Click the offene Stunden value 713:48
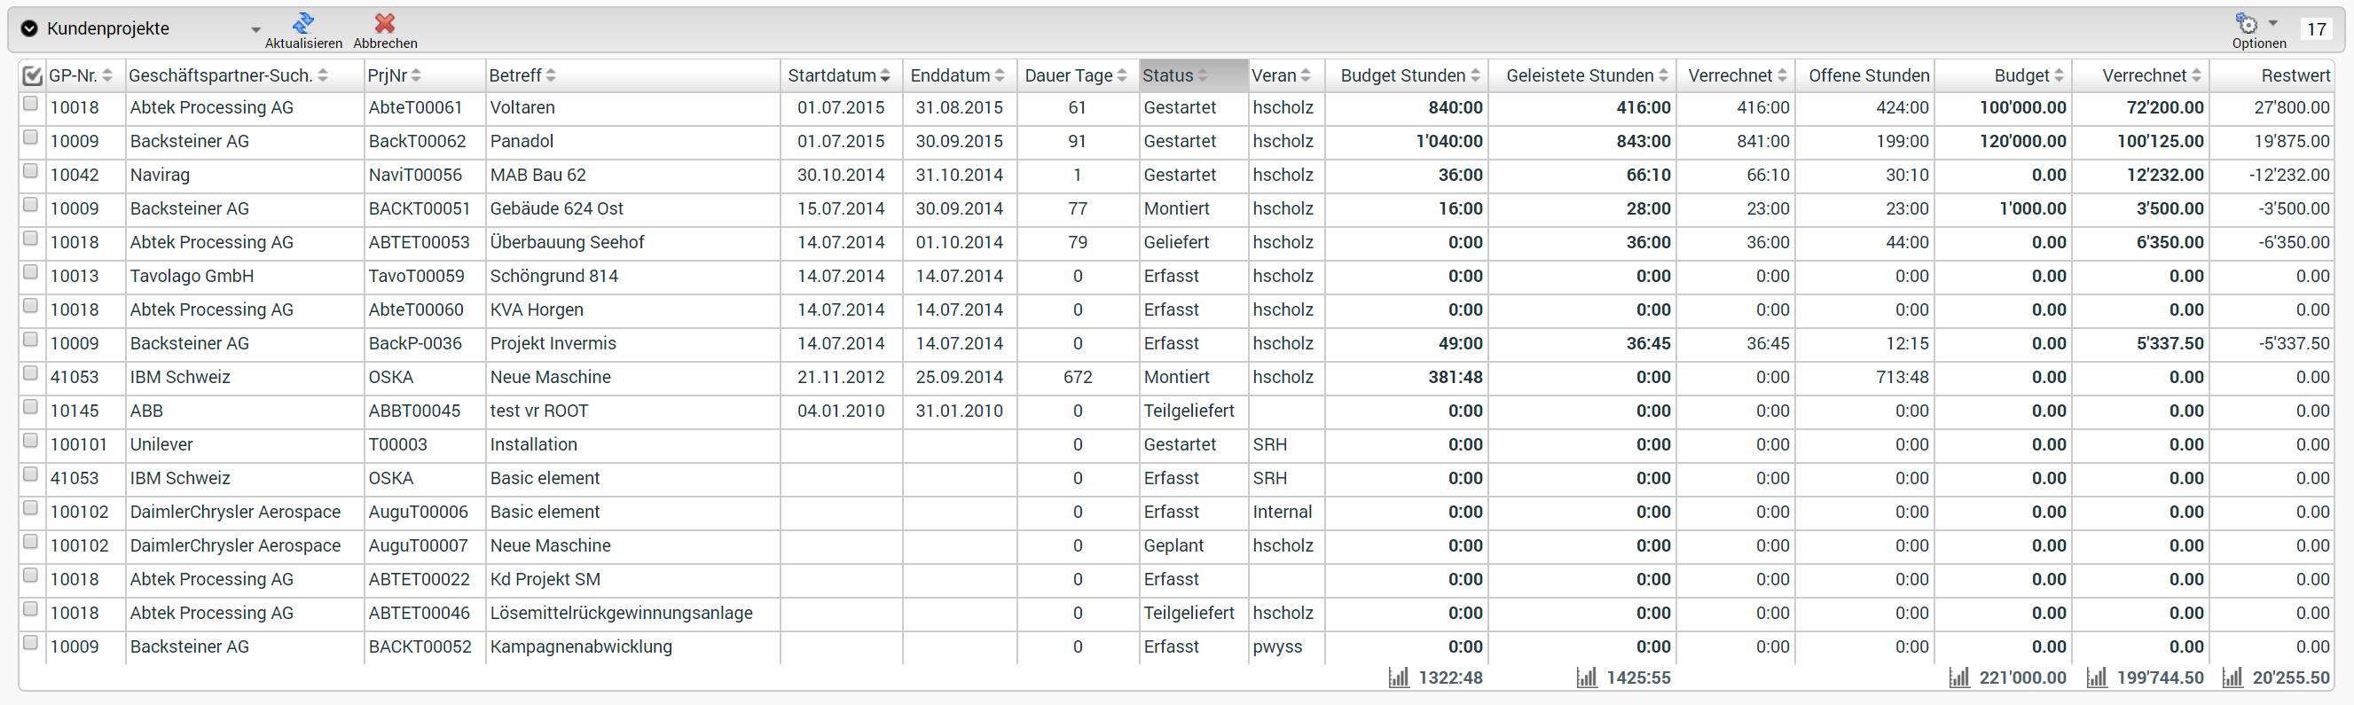The height and width of the screenshot is (705, 2354). point(1902,377)
